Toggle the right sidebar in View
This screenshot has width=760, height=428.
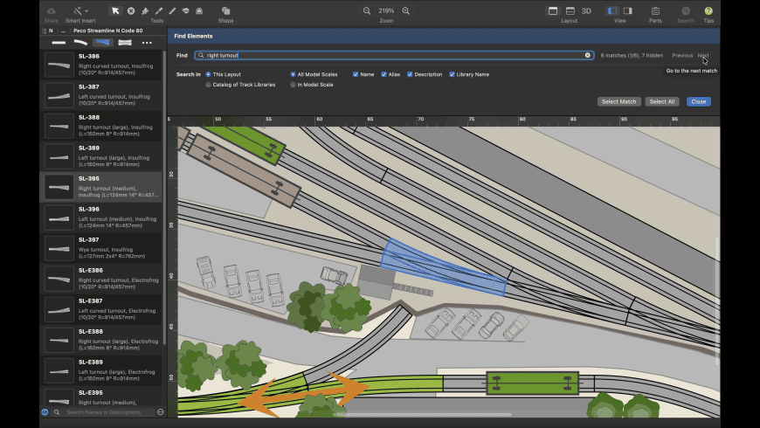coord(628,10)
